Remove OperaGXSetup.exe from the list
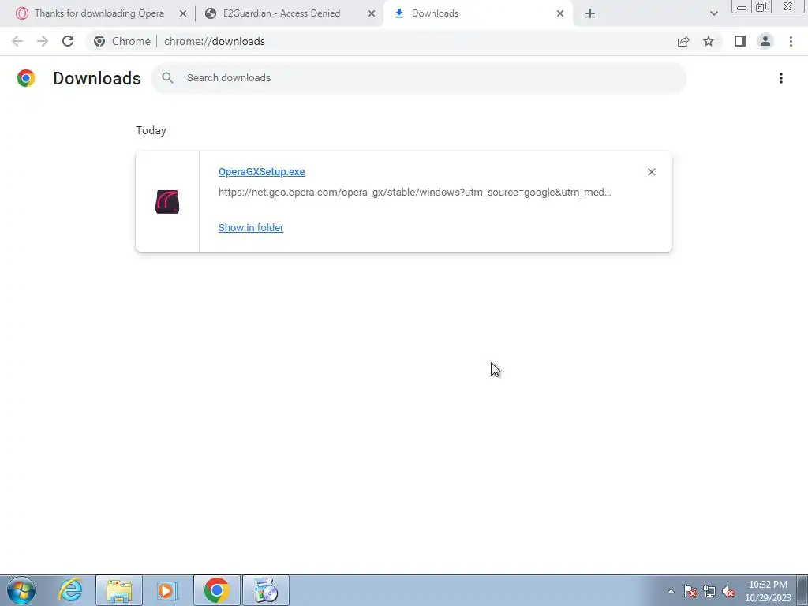Screen dimensions: 808x606 click(651, 172)
